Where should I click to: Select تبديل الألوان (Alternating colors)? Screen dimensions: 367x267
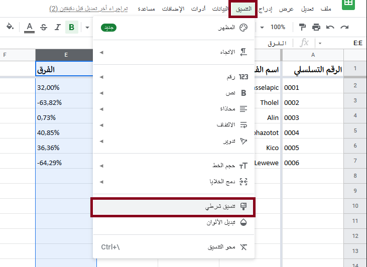(x=174, y=222)
